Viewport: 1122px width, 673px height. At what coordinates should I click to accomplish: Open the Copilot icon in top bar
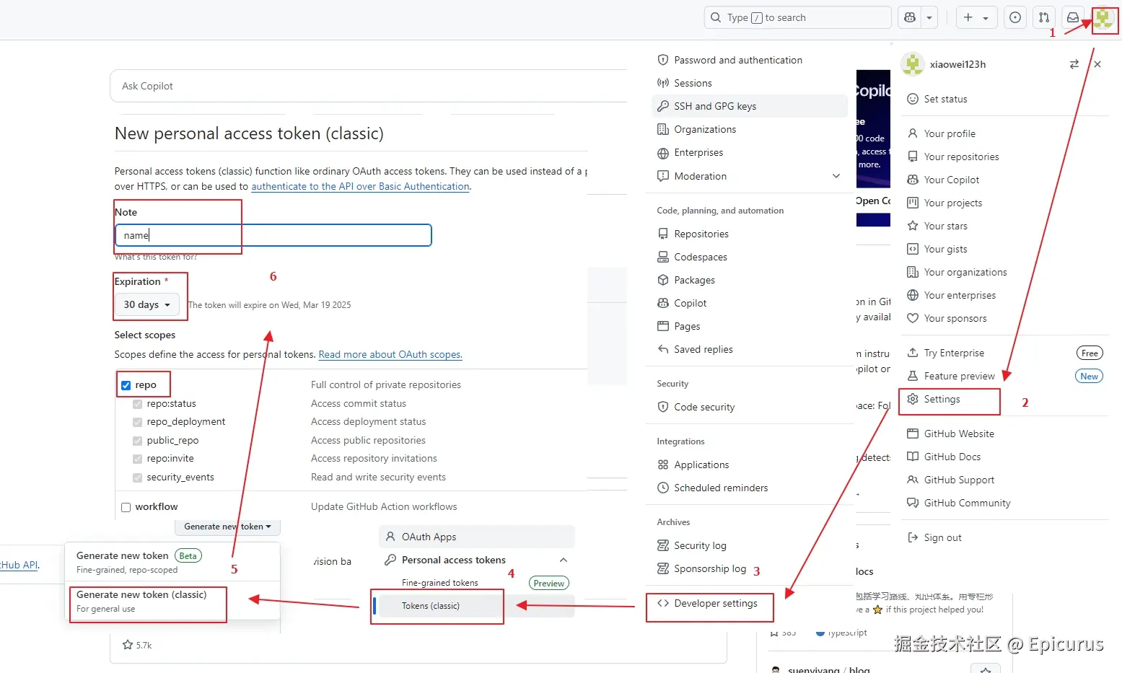pos(910,17)
